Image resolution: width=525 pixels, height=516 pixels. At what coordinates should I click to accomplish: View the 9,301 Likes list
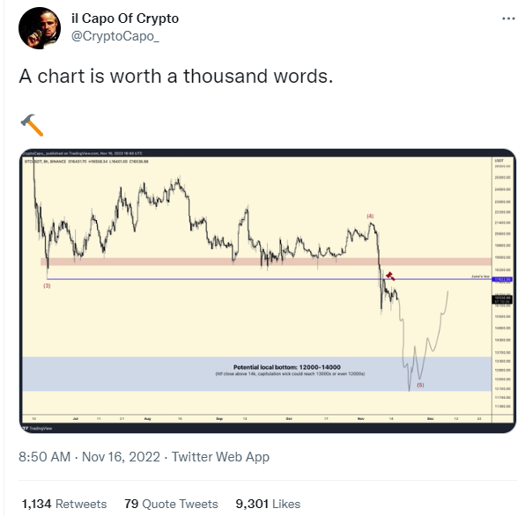[x=268, y=504]
